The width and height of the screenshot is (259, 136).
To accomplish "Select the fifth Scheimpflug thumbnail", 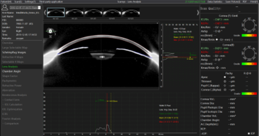I will 131,12.
